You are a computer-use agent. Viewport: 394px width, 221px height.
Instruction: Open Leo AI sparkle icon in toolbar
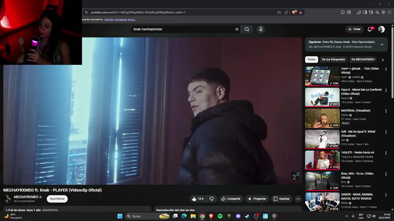pyautogui.click(x=377, y=12)
